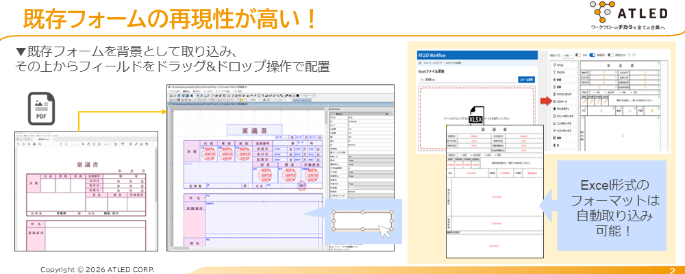Click the 稟議書 title in PDF viewer document
Viewport: 685px width, 274px height.
(86, 164)
